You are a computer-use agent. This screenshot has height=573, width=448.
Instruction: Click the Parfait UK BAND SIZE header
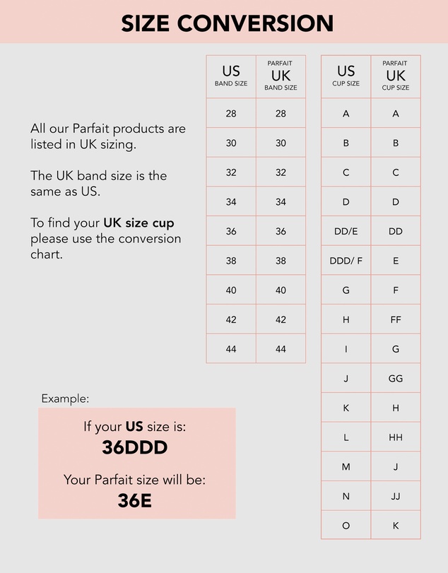[281, 76]
